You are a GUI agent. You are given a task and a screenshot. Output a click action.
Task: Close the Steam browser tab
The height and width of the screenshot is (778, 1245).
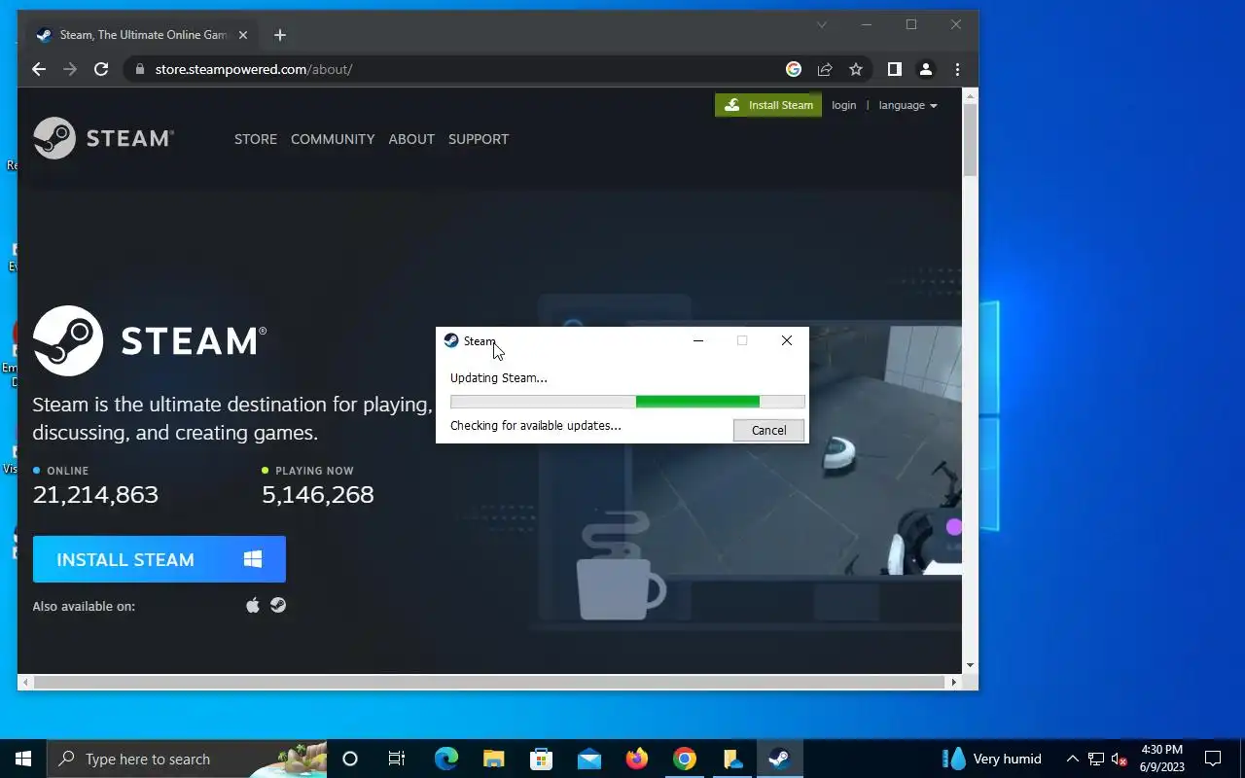point(243,35)
